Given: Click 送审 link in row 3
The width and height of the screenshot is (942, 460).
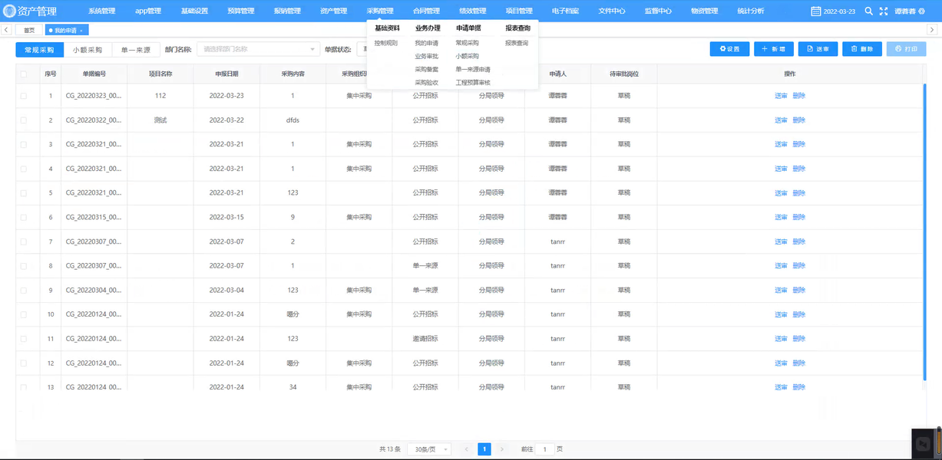Looking at the screenshot, I should 781,144.
